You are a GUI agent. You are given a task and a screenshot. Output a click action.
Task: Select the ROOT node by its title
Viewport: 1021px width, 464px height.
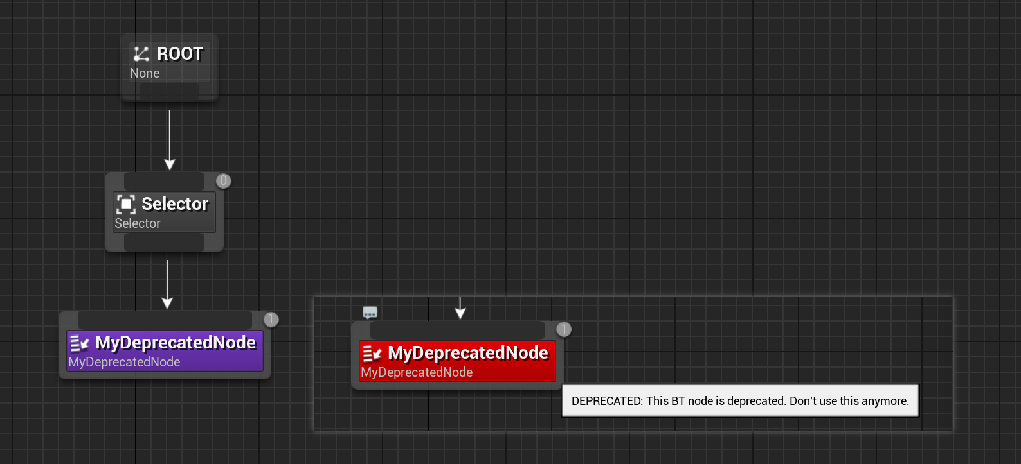180,54
